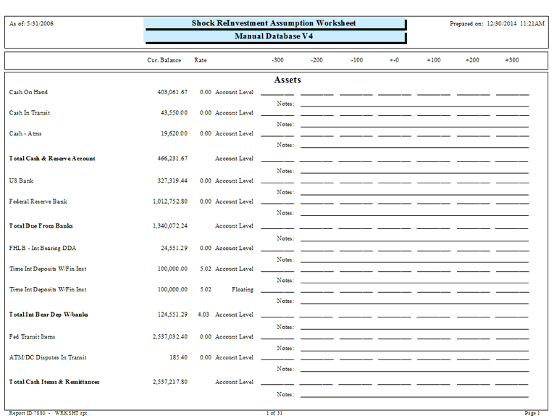This screenshot has width=557, height=416.
Task: Click the Notes line under US Bank
Action: 414,194
